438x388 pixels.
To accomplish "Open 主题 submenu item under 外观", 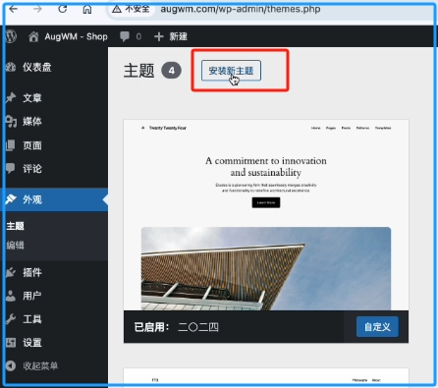I will pos(15,226).
